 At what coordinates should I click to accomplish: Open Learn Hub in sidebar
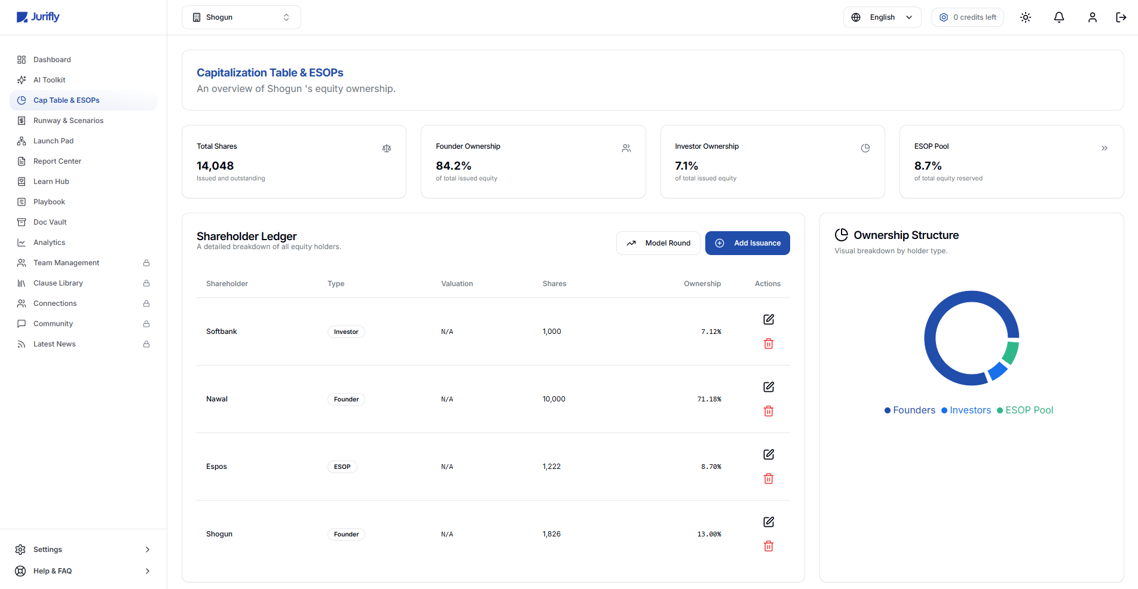[x=83, y=182]
